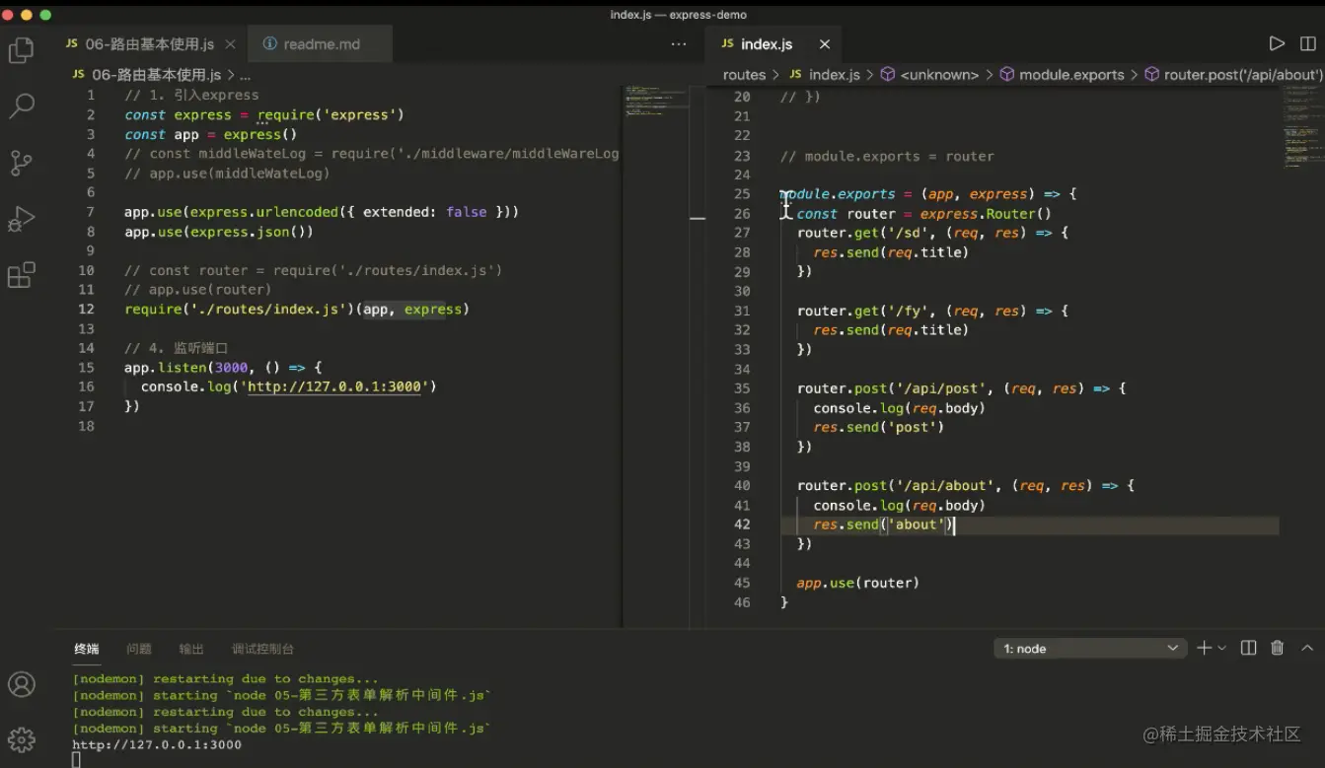Maximize the terminal panel with chevron
Screen dimensions: 1325x768
pos(1307,648)
